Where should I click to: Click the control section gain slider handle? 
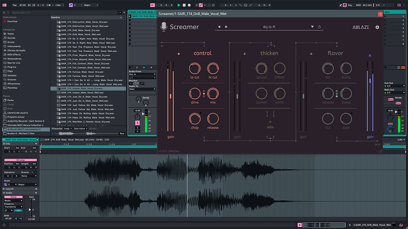(171, 96)
